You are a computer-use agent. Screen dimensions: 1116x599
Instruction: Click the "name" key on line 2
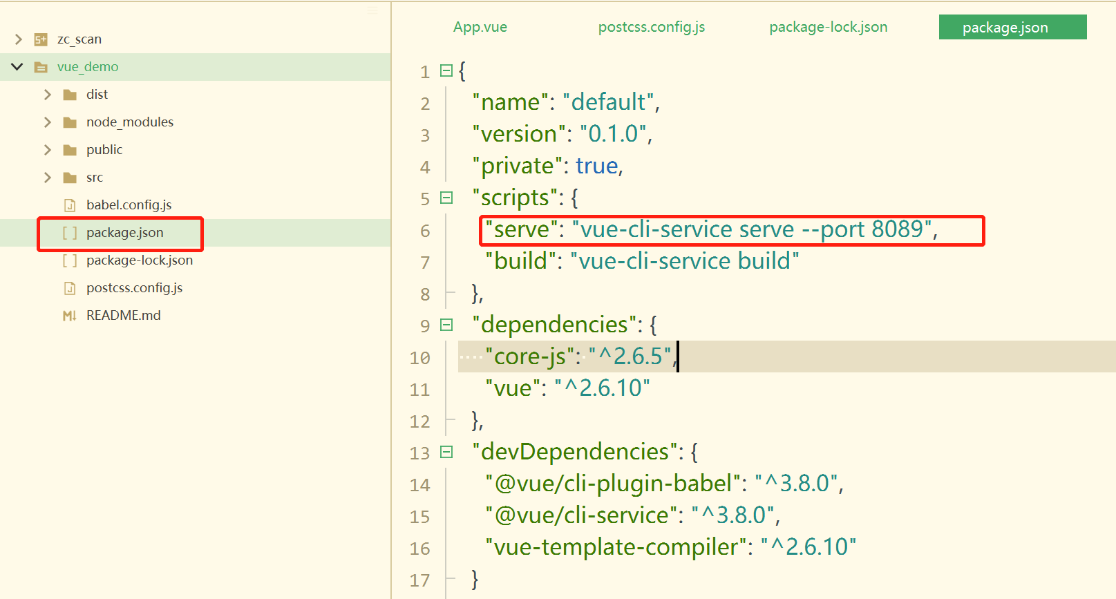click(x=510, y=102)
